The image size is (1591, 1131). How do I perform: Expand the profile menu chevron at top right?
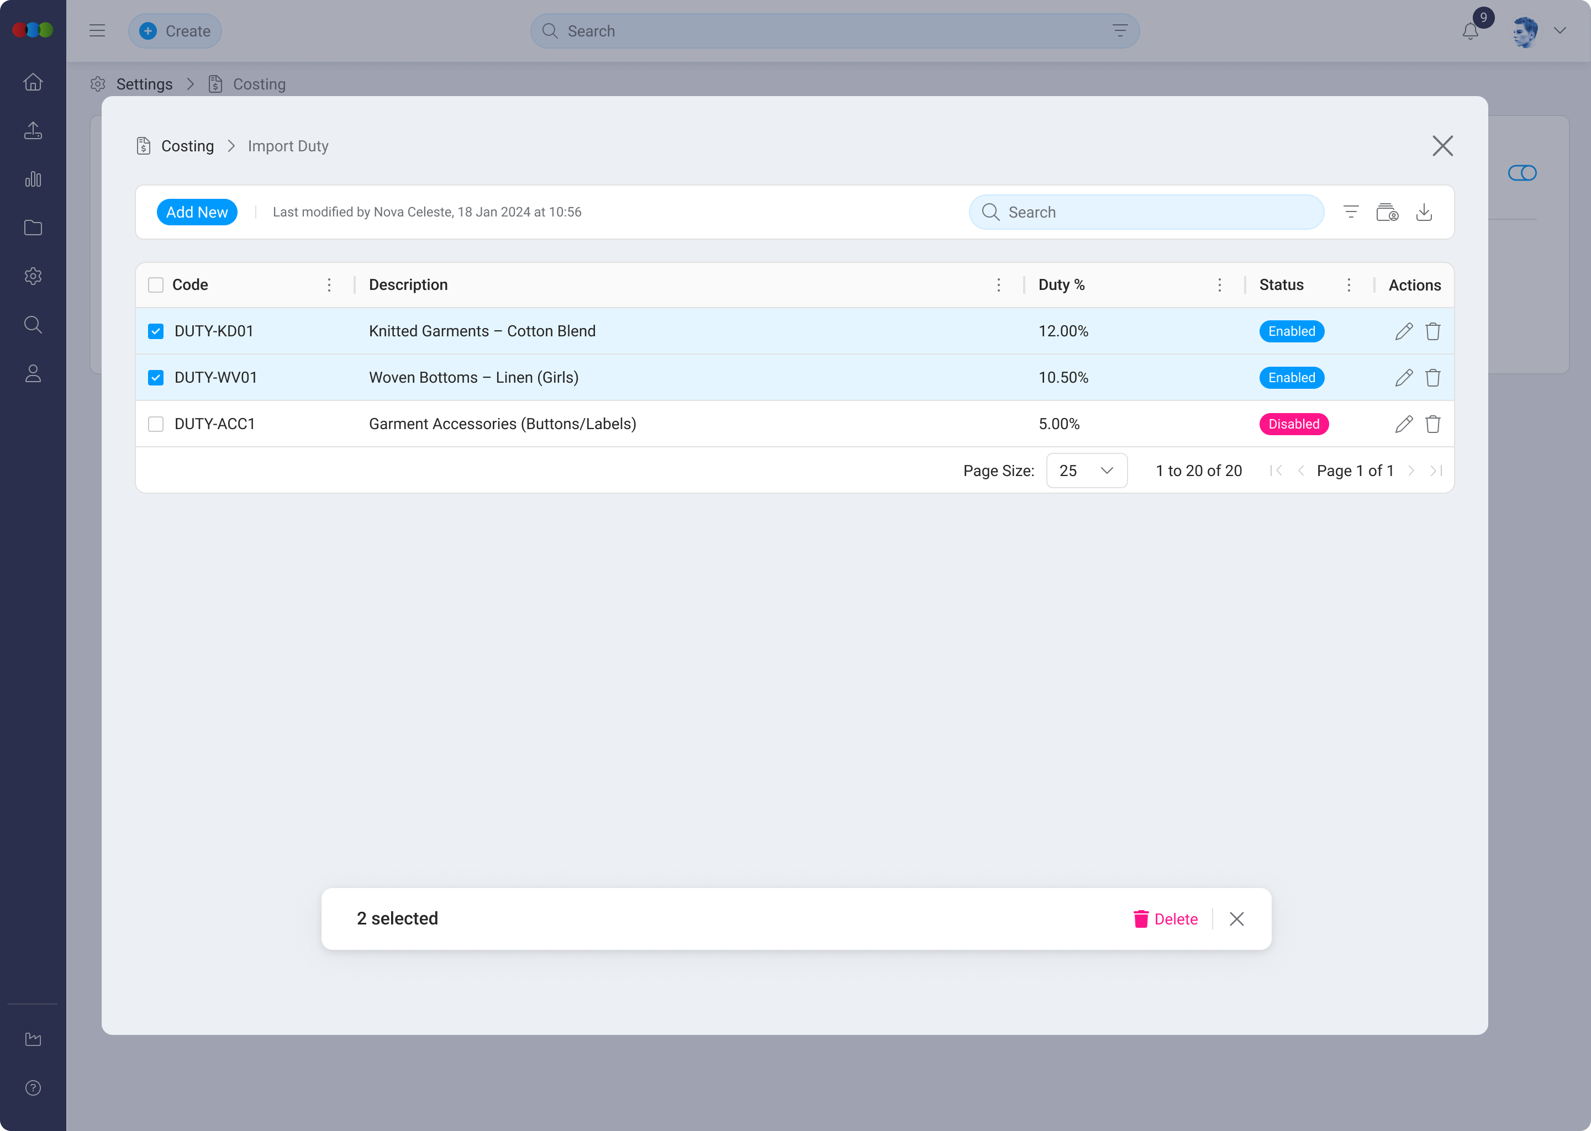pos(1561,30)
